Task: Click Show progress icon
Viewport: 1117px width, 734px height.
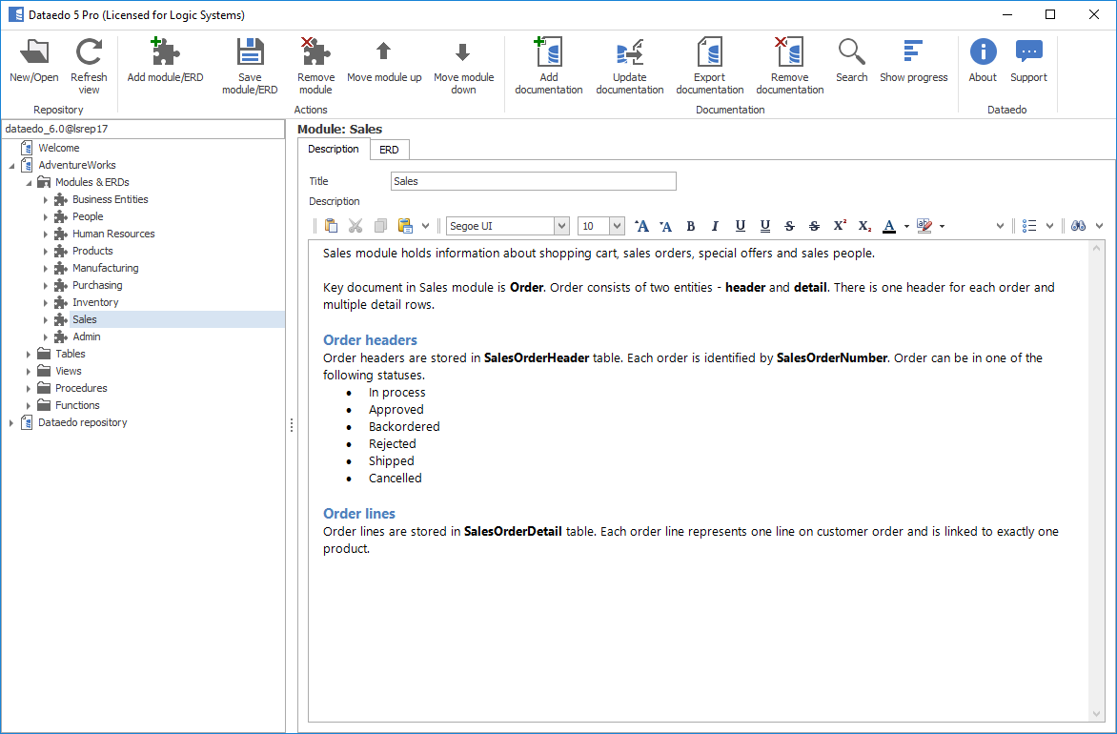Action: tap(913, 53)
